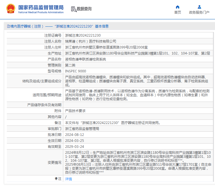Screen dimensions: 215x187
Task: Click the registration number 浙械注准20242221230 value cell
Action: (83, 35)
